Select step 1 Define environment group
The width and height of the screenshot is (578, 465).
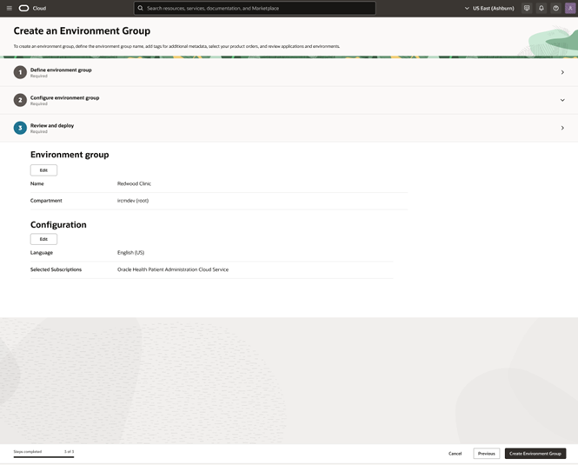click(289, 72)
